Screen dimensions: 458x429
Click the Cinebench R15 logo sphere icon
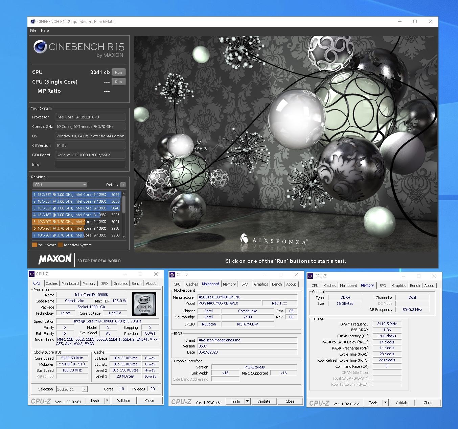(40, 47)
